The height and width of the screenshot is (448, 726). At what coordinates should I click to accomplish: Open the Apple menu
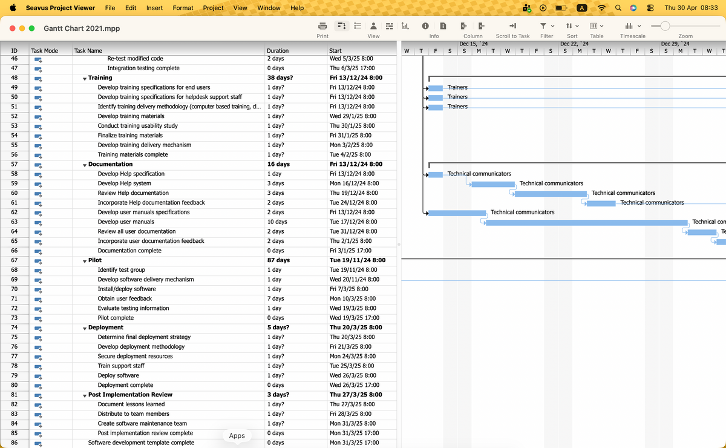click(13, 8)
